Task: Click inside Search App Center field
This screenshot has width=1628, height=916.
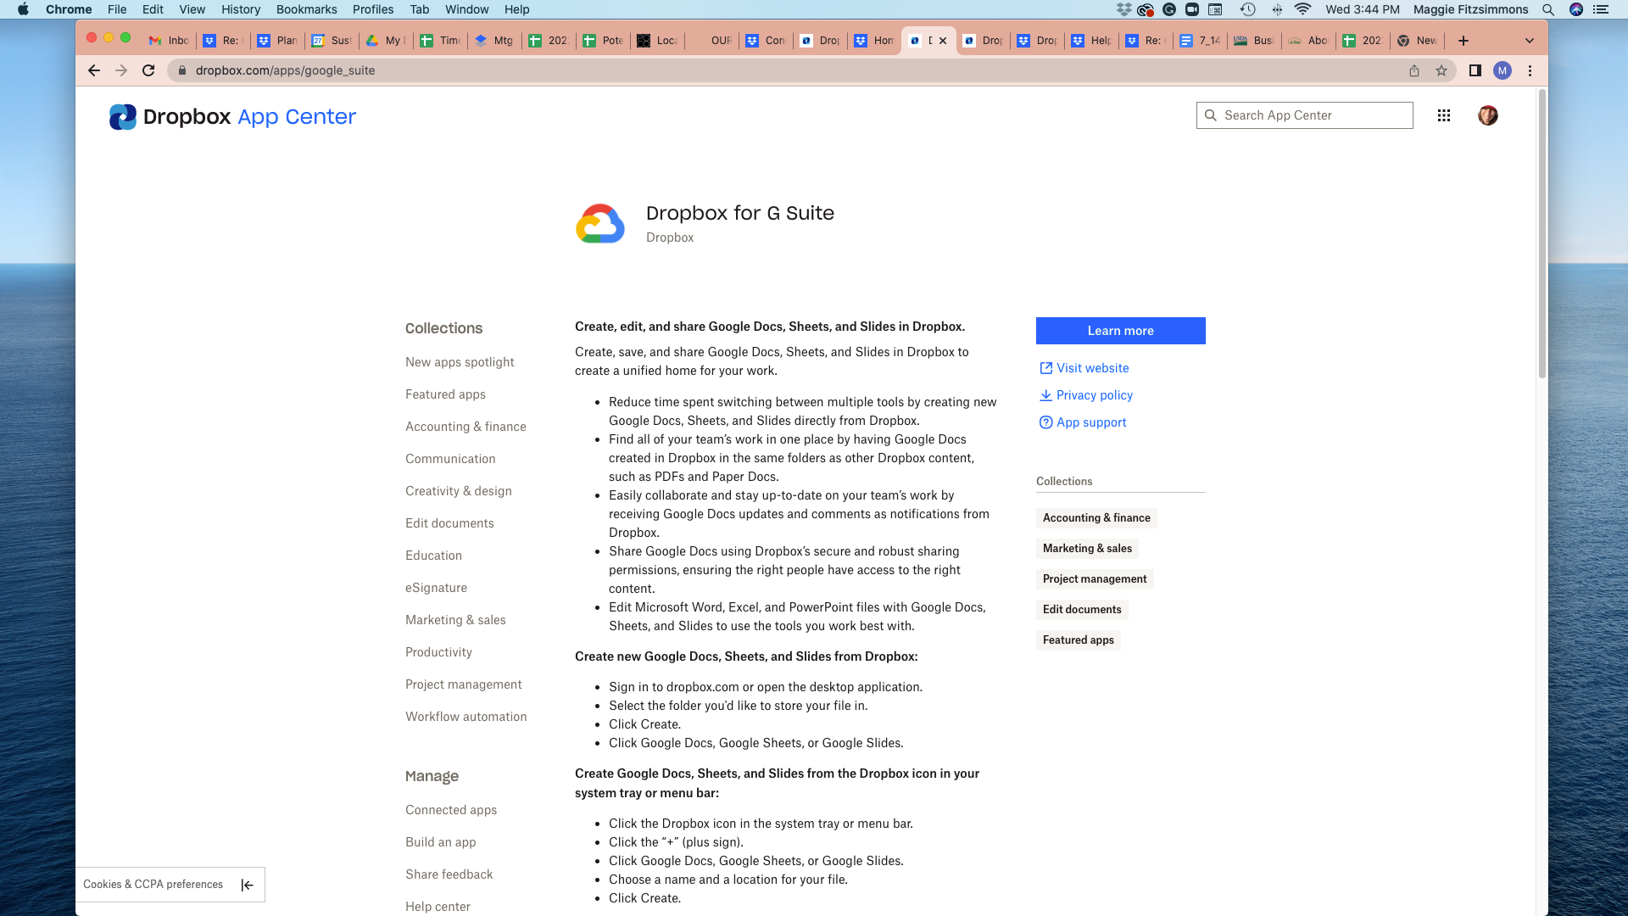Action: (1304, 115)
